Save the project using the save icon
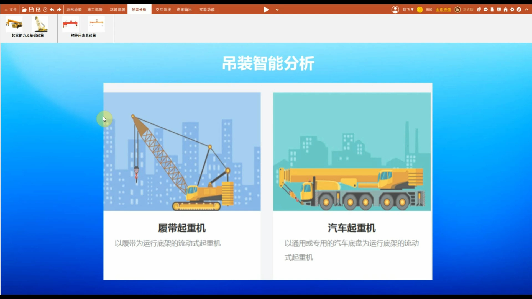This screenshot has width=532, height=299. coord(31,9)
